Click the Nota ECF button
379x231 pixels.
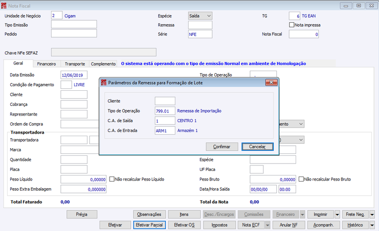point(251,225)
